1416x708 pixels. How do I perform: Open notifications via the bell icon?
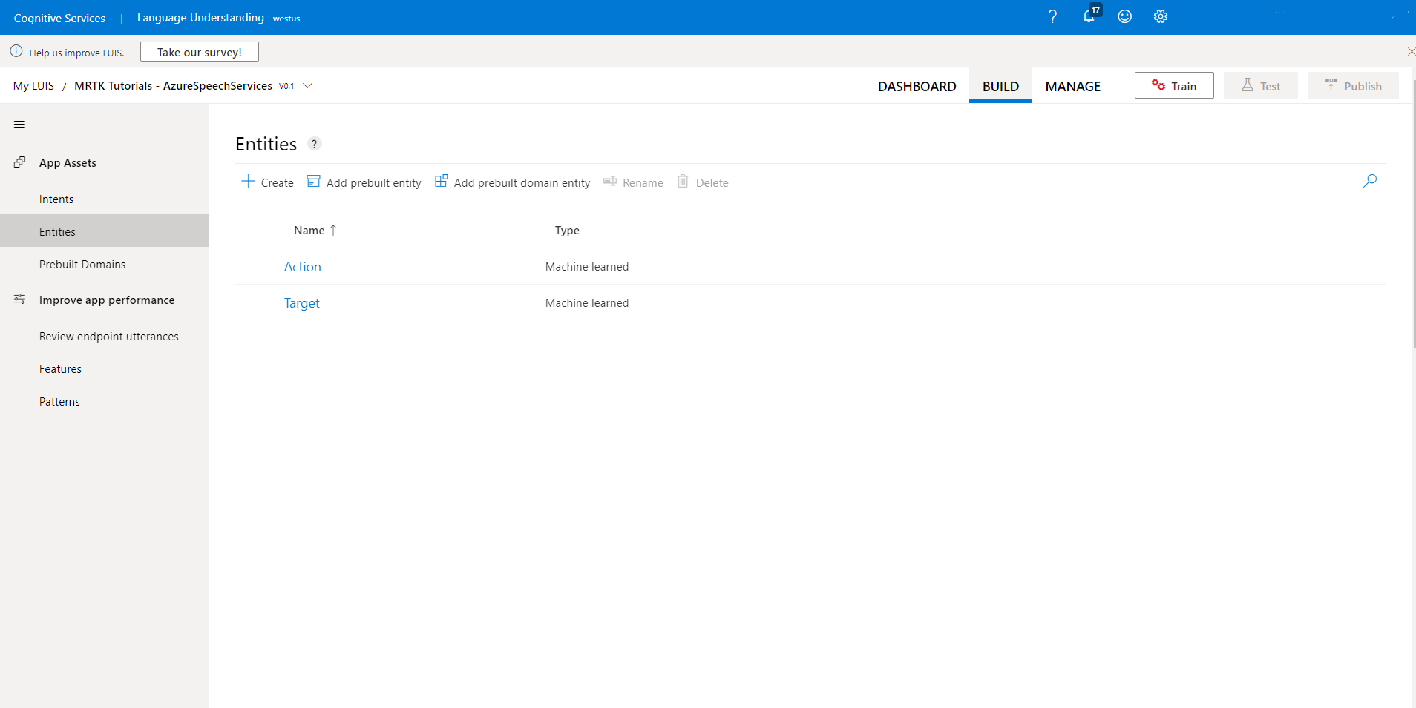tap(1088, 16)
